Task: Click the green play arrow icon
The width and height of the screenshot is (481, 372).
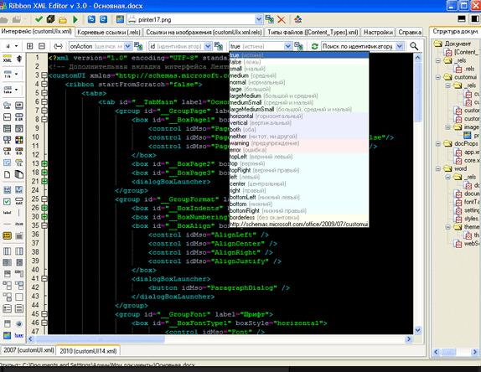Action: [x=75, y=19]
